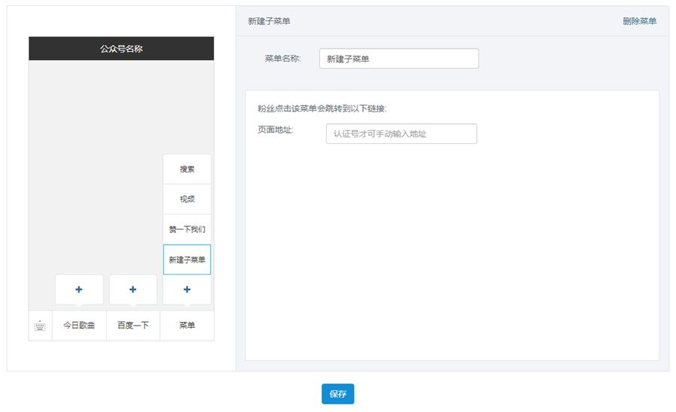Open the 菜单 bottom menu tab

pos(187,326)
